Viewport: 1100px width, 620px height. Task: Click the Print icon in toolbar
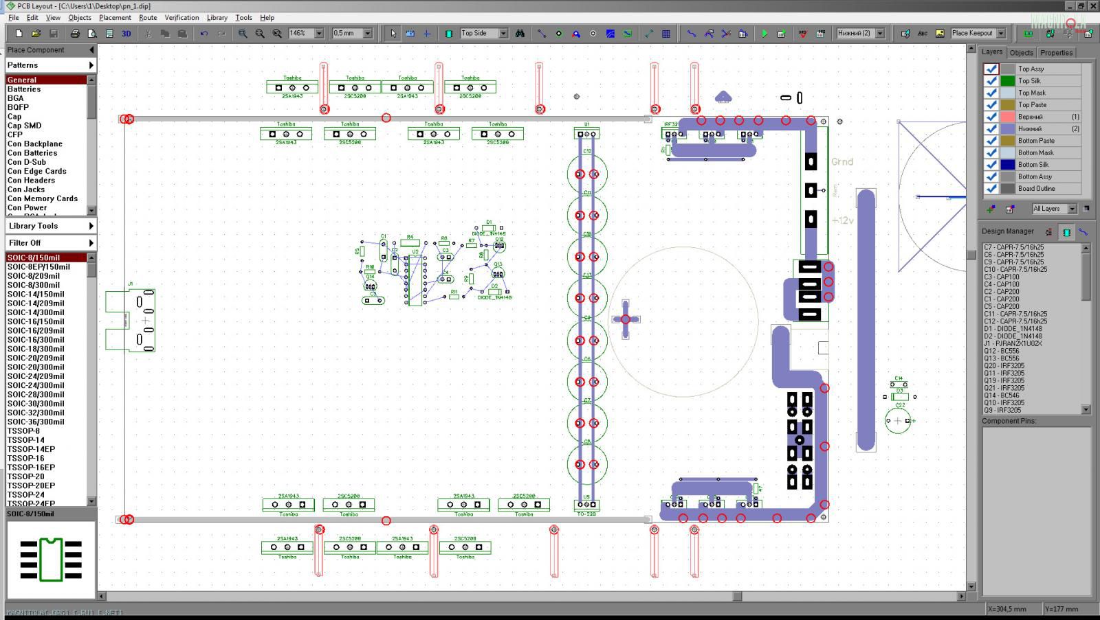pos(75,33)
